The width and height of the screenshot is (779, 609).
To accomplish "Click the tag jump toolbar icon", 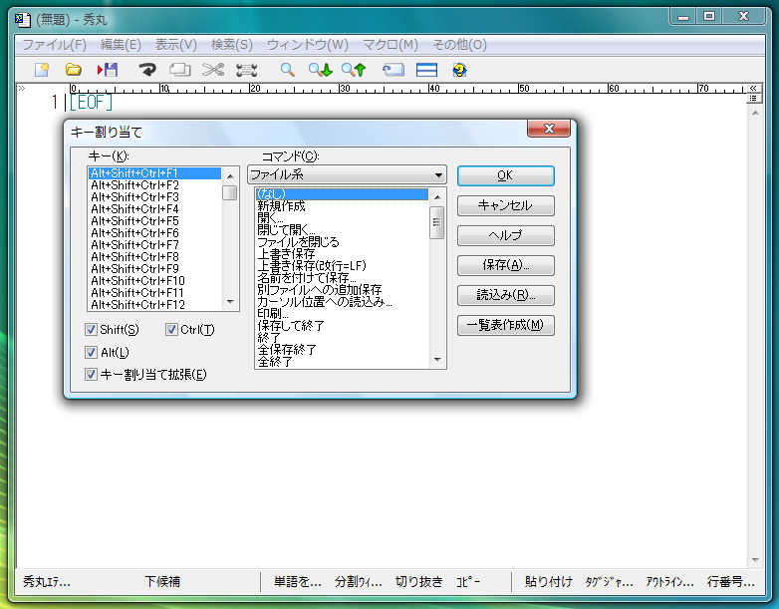I will pyautogui.click(x=392, y=70).
